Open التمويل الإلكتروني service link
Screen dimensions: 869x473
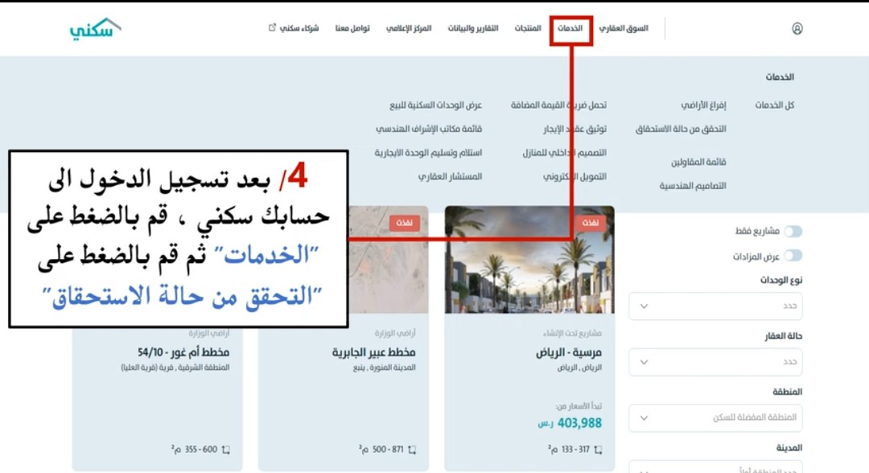[x=575, y=177]
